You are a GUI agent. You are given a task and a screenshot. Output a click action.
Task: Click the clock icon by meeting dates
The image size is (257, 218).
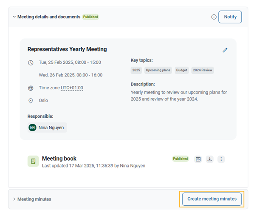(x=31, y=63)
